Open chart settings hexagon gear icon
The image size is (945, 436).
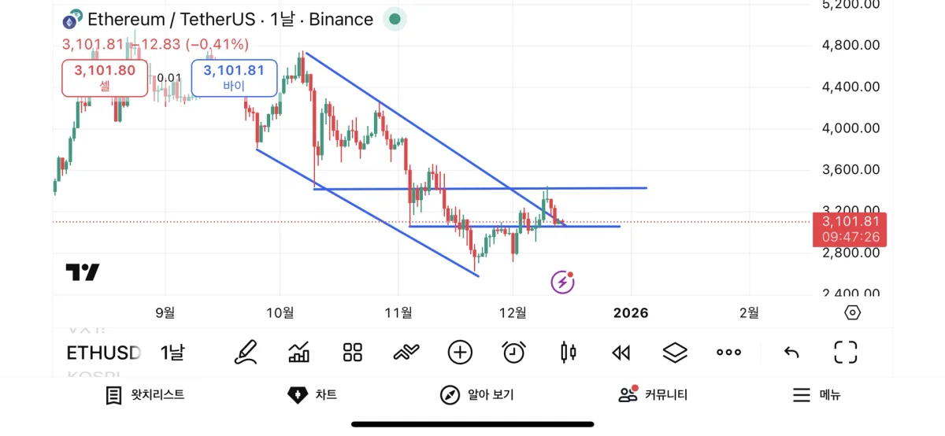tap(852, 312)
